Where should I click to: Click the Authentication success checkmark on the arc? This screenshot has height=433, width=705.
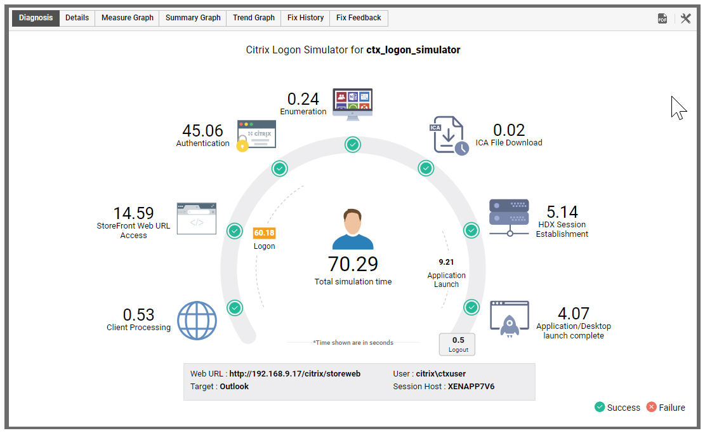(x=280, y=169)
